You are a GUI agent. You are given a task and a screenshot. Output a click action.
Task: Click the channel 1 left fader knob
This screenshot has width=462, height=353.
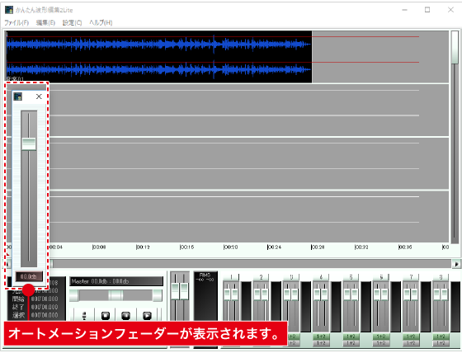click(x=227, y=294)
